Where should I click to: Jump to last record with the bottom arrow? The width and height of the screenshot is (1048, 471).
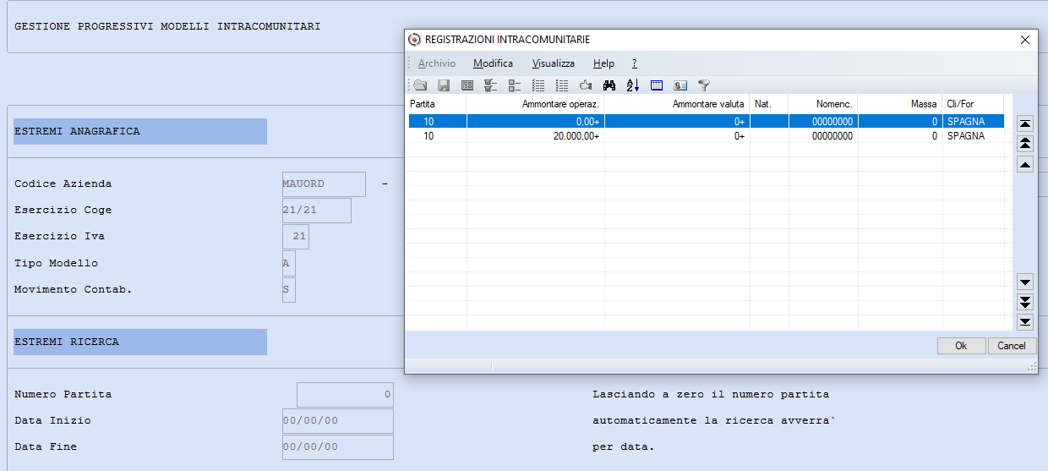click(1025, 321)
